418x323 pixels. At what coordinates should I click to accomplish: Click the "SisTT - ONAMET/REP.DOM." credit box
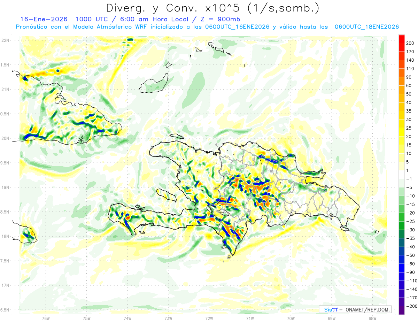tap(355, 309)
